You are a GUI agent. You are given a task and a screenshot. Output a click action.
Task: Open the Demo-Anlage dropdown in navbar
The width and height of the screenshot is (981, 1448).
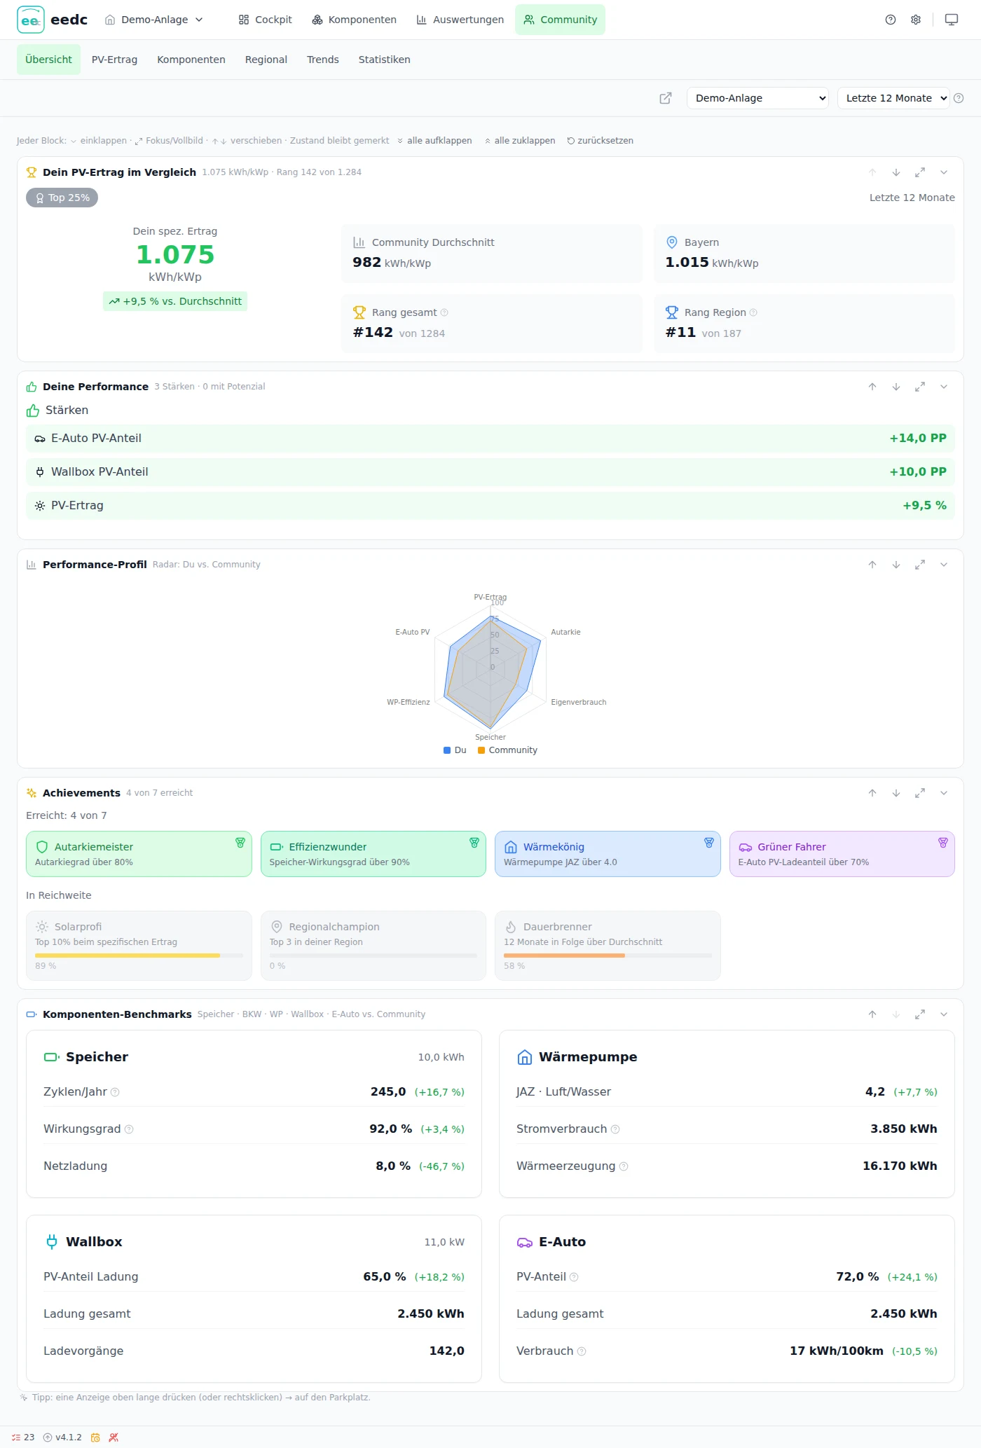point(154,20)
